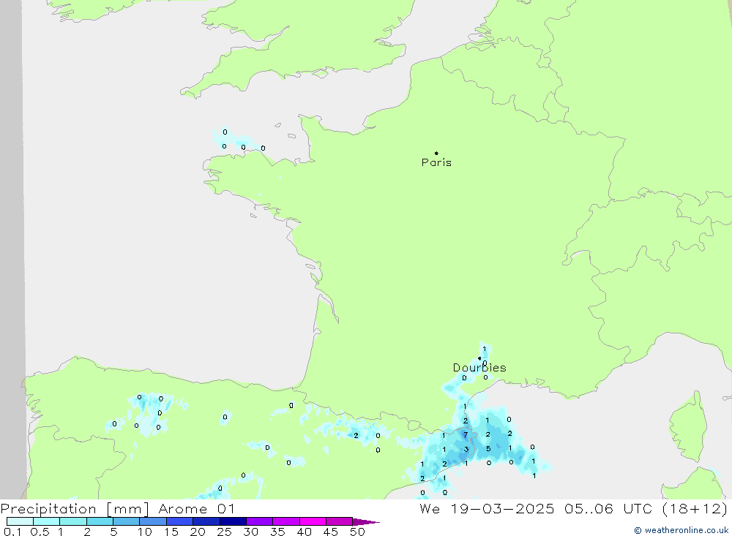732x536 pixels.
Task: Click the legend value '35'
Action: pyautogui.click(x=277, y=532)
